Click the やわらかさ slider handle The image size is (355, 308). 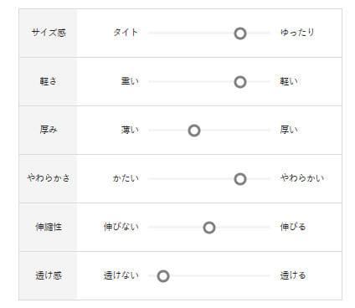click(240, 179)
